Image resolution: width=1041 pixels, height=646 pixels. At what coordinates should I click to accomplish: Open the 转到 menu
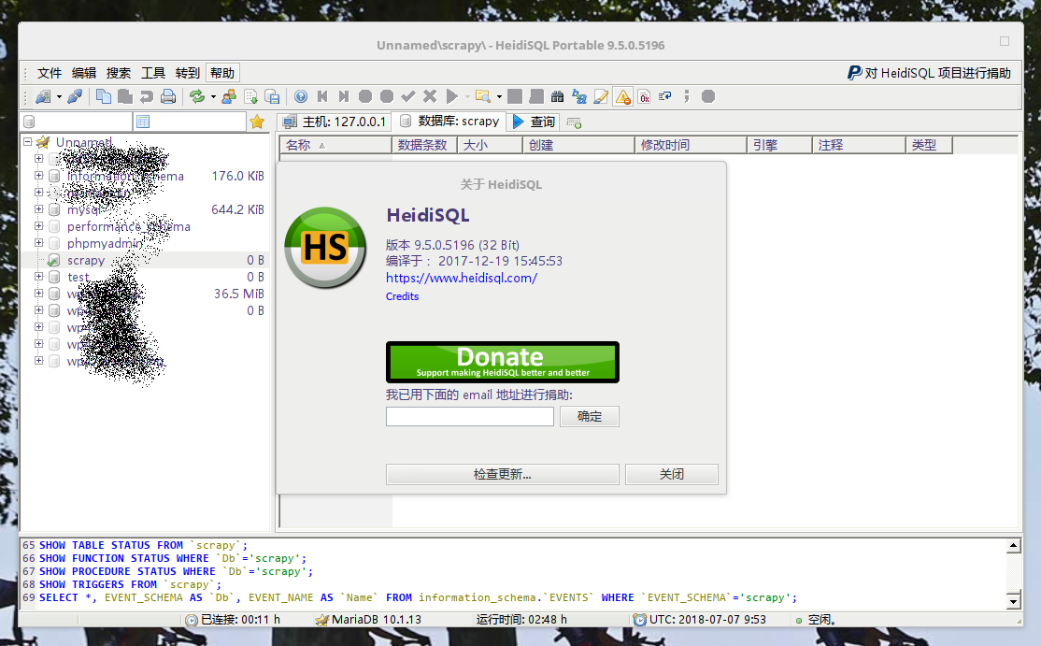click(x=187, y=73)
